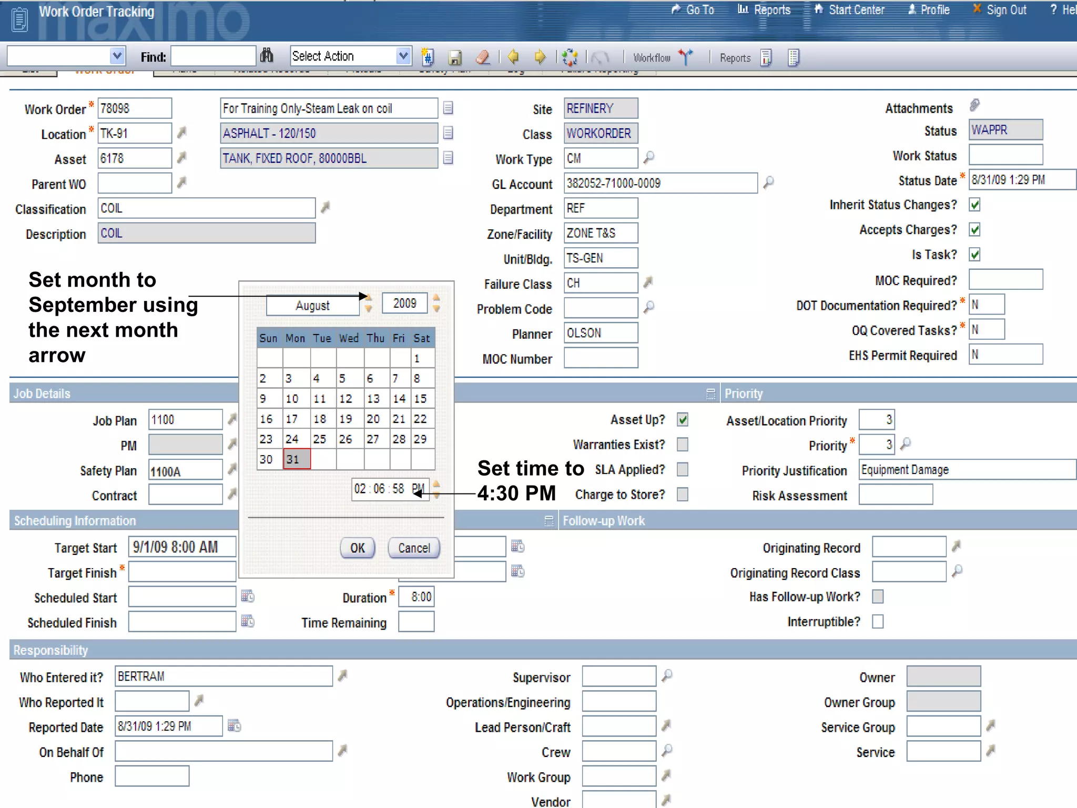Click next month arrow beside August
The height and width of the screenshot is (808, 1077).
pyautogui.click(x=368, y=298)
